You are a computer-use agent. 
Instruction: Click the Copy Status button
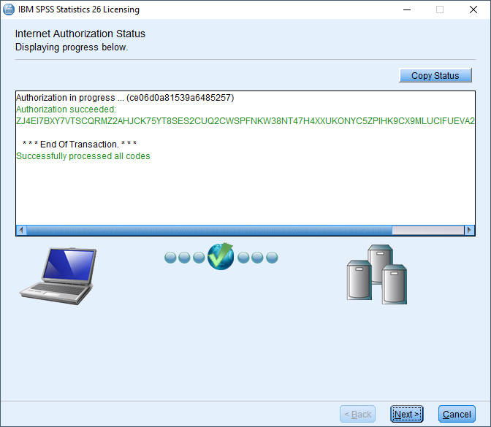(x=435, y=75)
